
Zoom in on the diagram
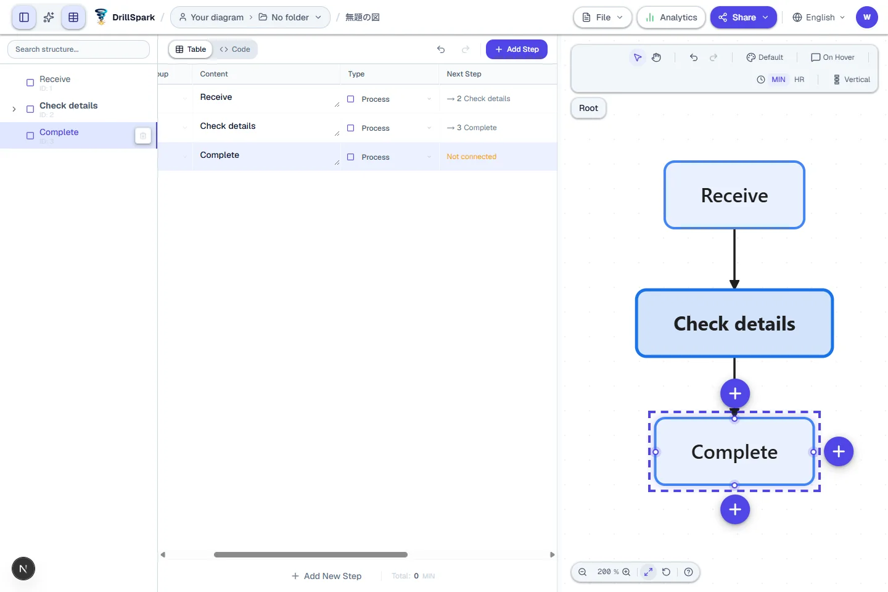point(627,572)
